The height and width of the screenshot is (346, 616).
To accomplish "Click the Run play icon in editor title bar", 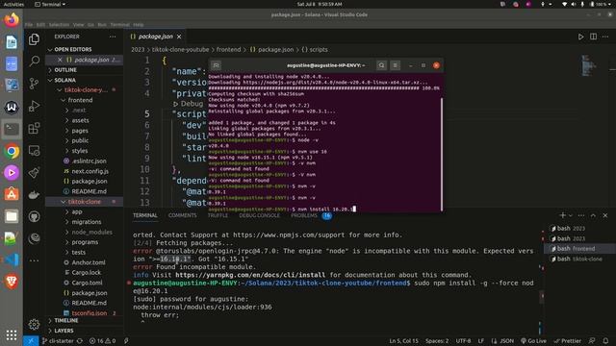I will 580,37.
